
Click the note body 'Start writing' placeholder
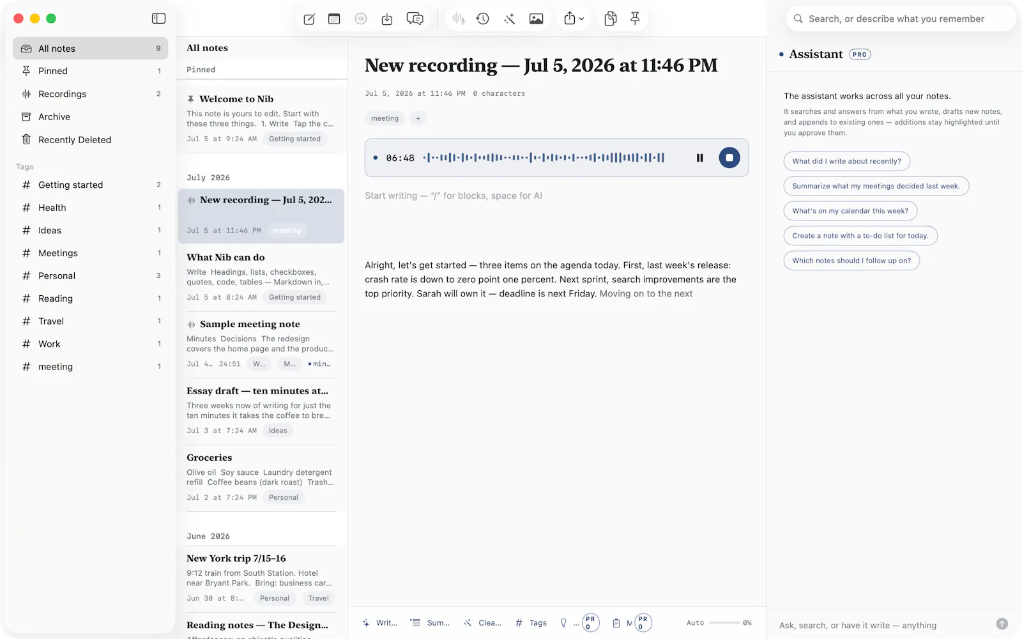(454, 196)
